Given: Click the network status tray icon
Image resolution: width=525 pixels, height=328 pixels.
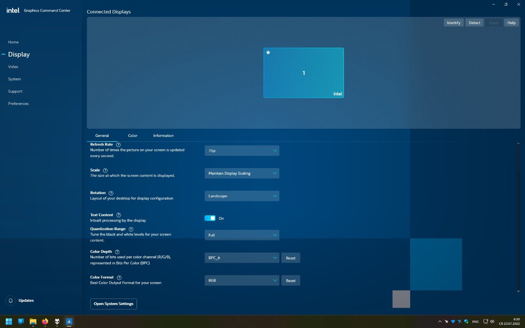Looking at the screenshot, I should click(x=486, y=321).
